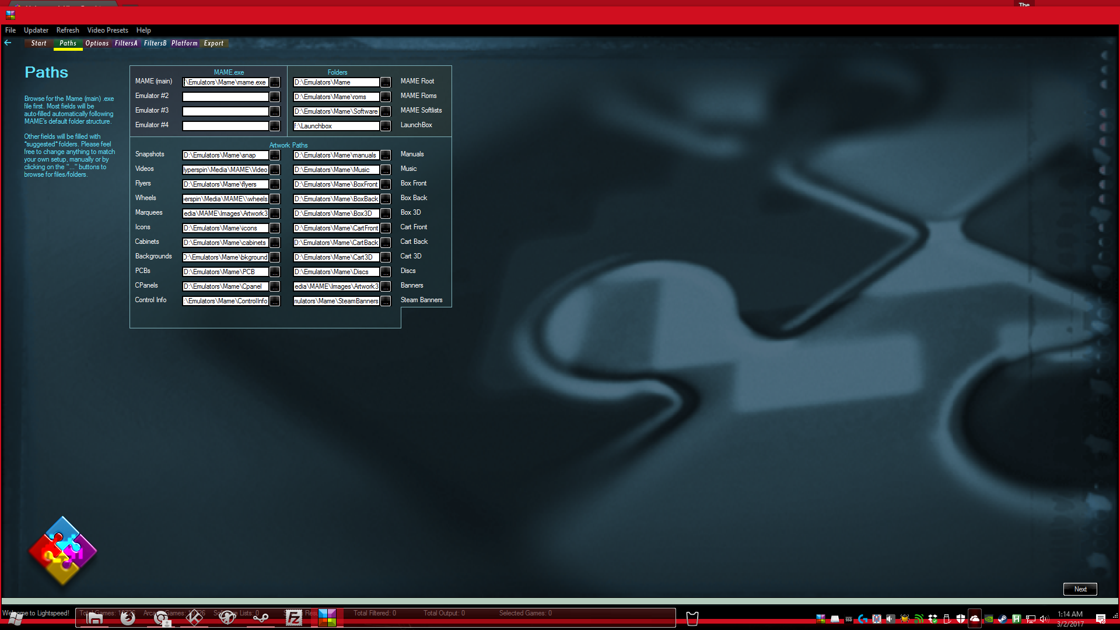Open FileZilla from the taskbar
The height and width of the screenshot is (630, 1120).
tap(294, 618)
